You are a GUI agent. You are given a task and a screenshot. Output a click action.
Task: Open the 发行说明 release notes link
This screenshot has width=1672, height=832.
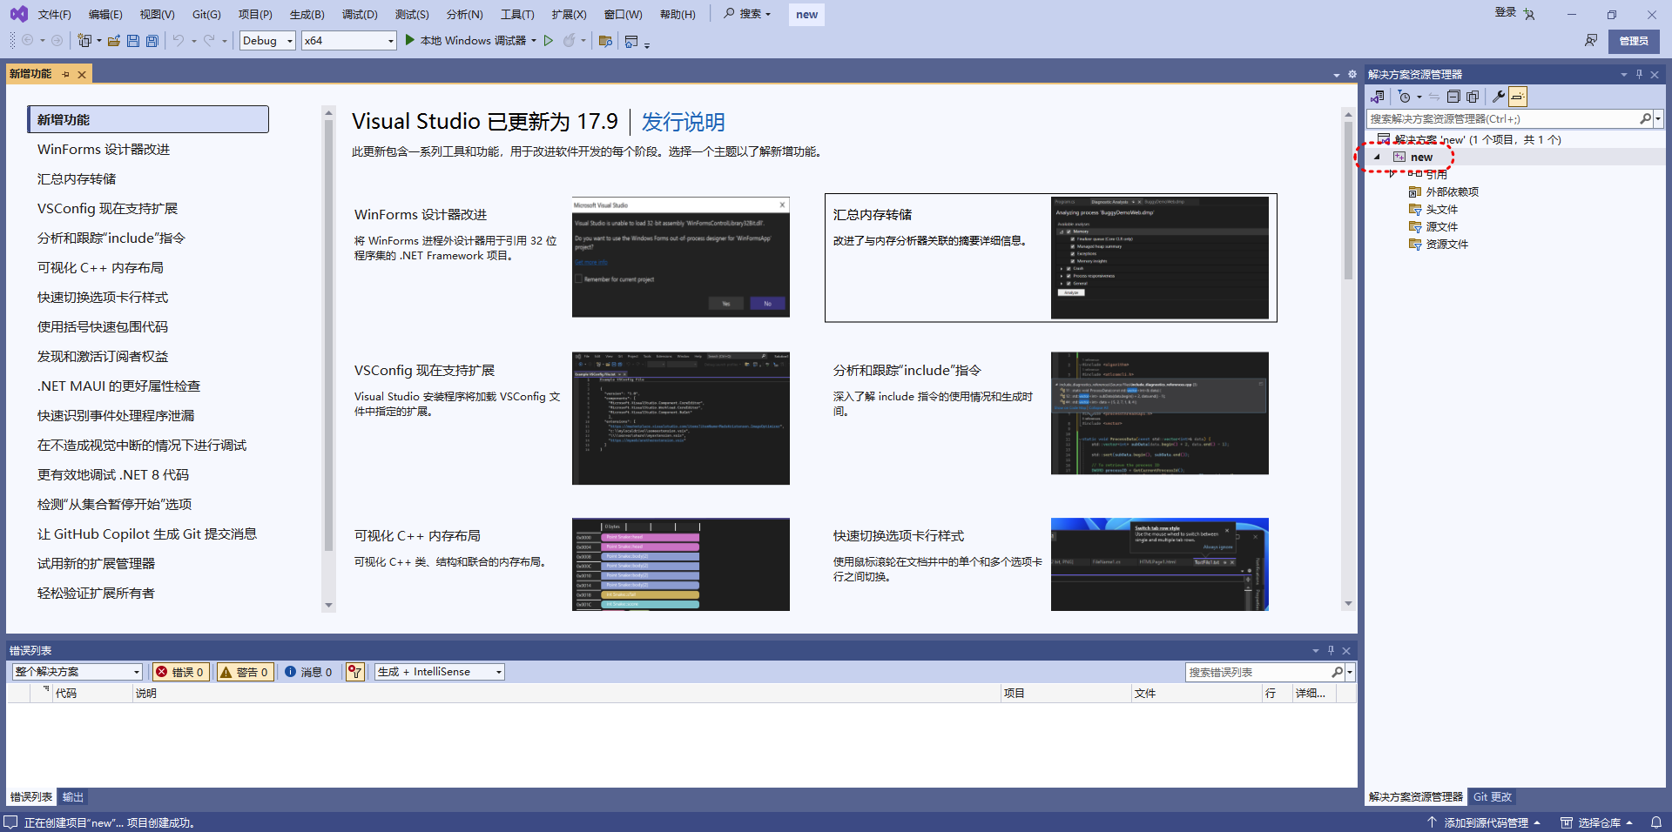pos(683,122)
